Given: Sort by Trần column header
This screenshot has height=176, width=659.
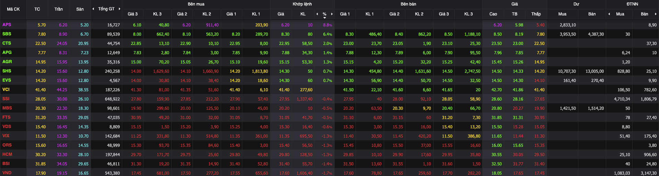Looking at the screenshot, I should click(x=58, y=9).
